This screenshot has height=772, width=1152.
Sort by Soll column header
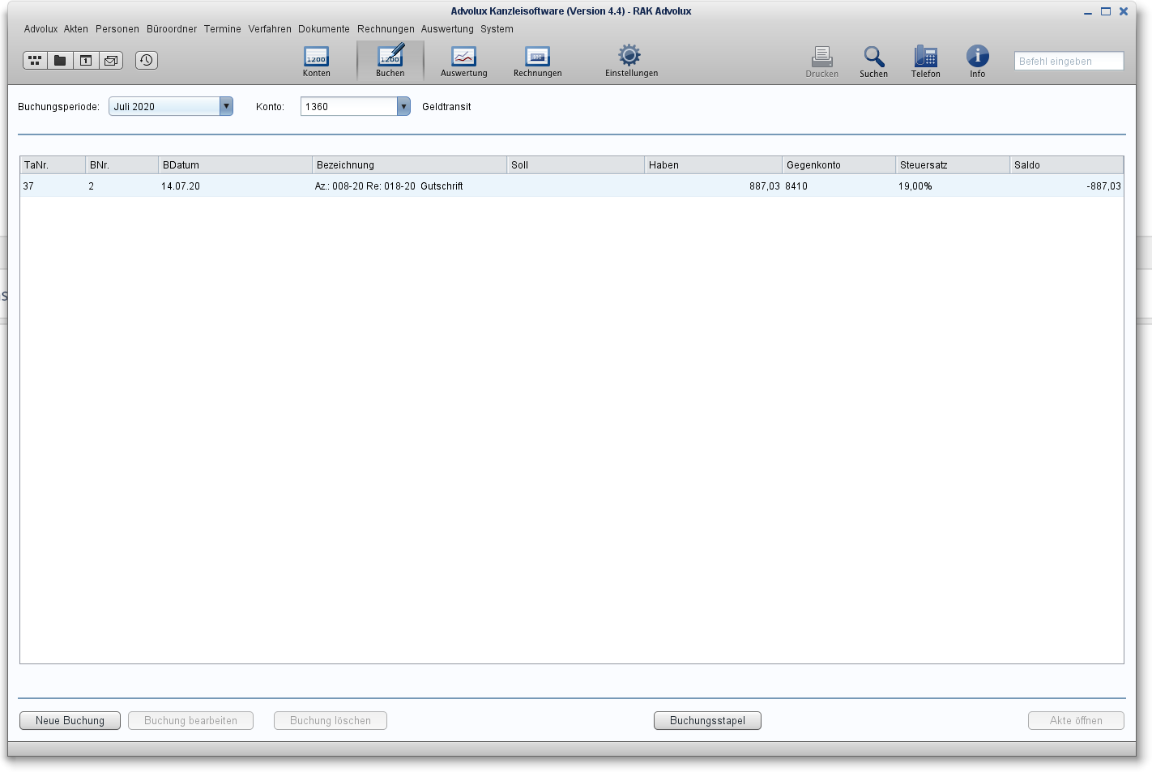click(576, 164)
